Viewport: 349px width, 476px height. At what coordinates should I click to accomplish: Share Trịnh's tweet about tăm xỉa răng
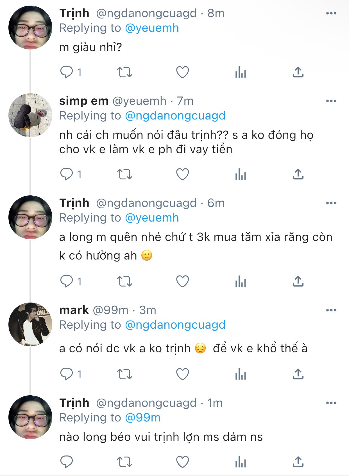coord(298,281)
